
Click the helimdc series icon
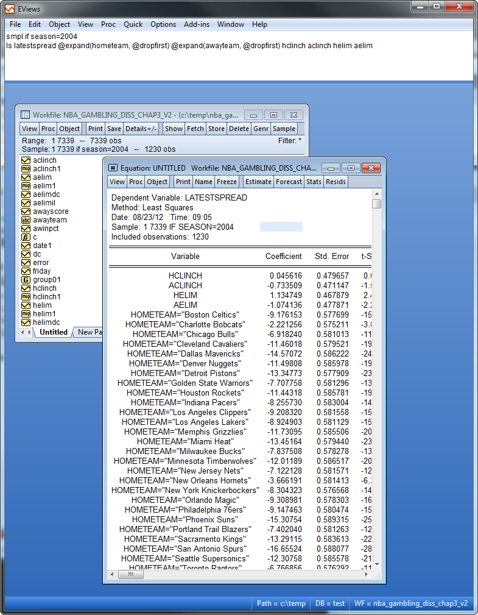(26, 322)
